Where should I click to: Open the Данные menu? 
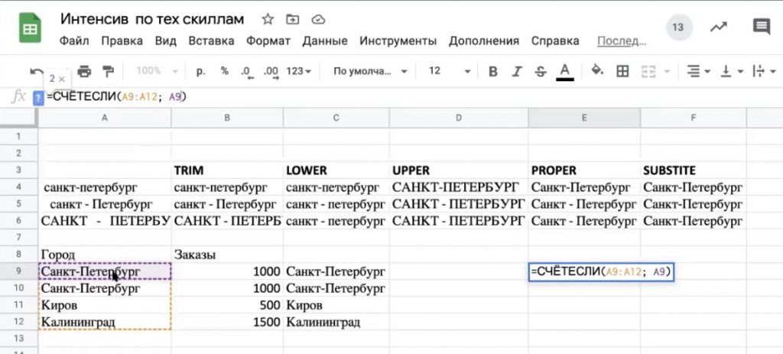click(325, 41)
